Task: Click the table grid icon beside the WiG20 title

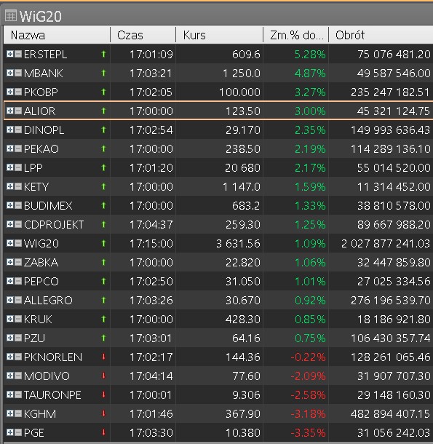Action: pyautogui.click(x=11, y=16)
